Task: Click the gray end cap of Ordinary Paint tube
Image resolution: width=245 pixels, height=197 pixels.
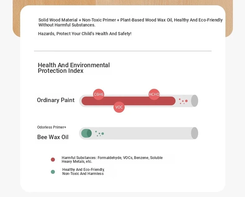Action: (194, 101)
